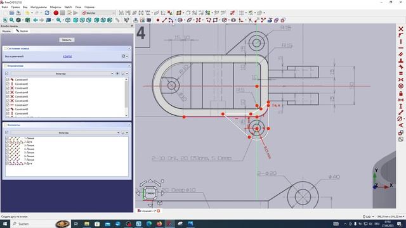Screen dimensions: 406x228
Task: Select the Create rectangle tool
Action: pos(215,20)
